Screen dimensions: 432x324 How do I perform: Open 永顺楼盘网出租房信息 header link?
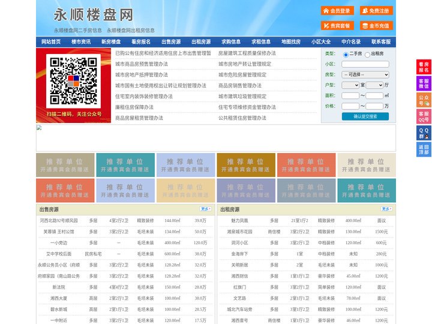tap(131, 31)
